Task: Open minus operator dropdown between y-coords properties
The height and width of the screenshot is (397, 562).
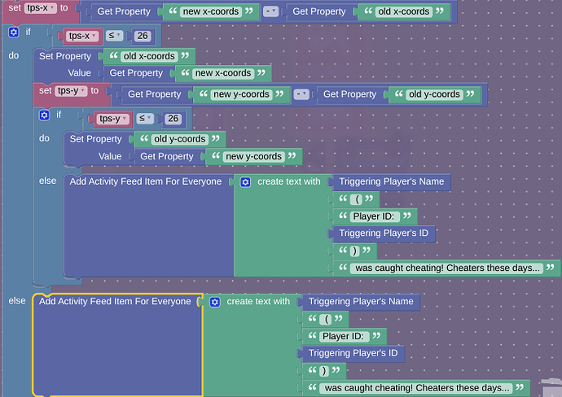Action: (x=301, y=94)
